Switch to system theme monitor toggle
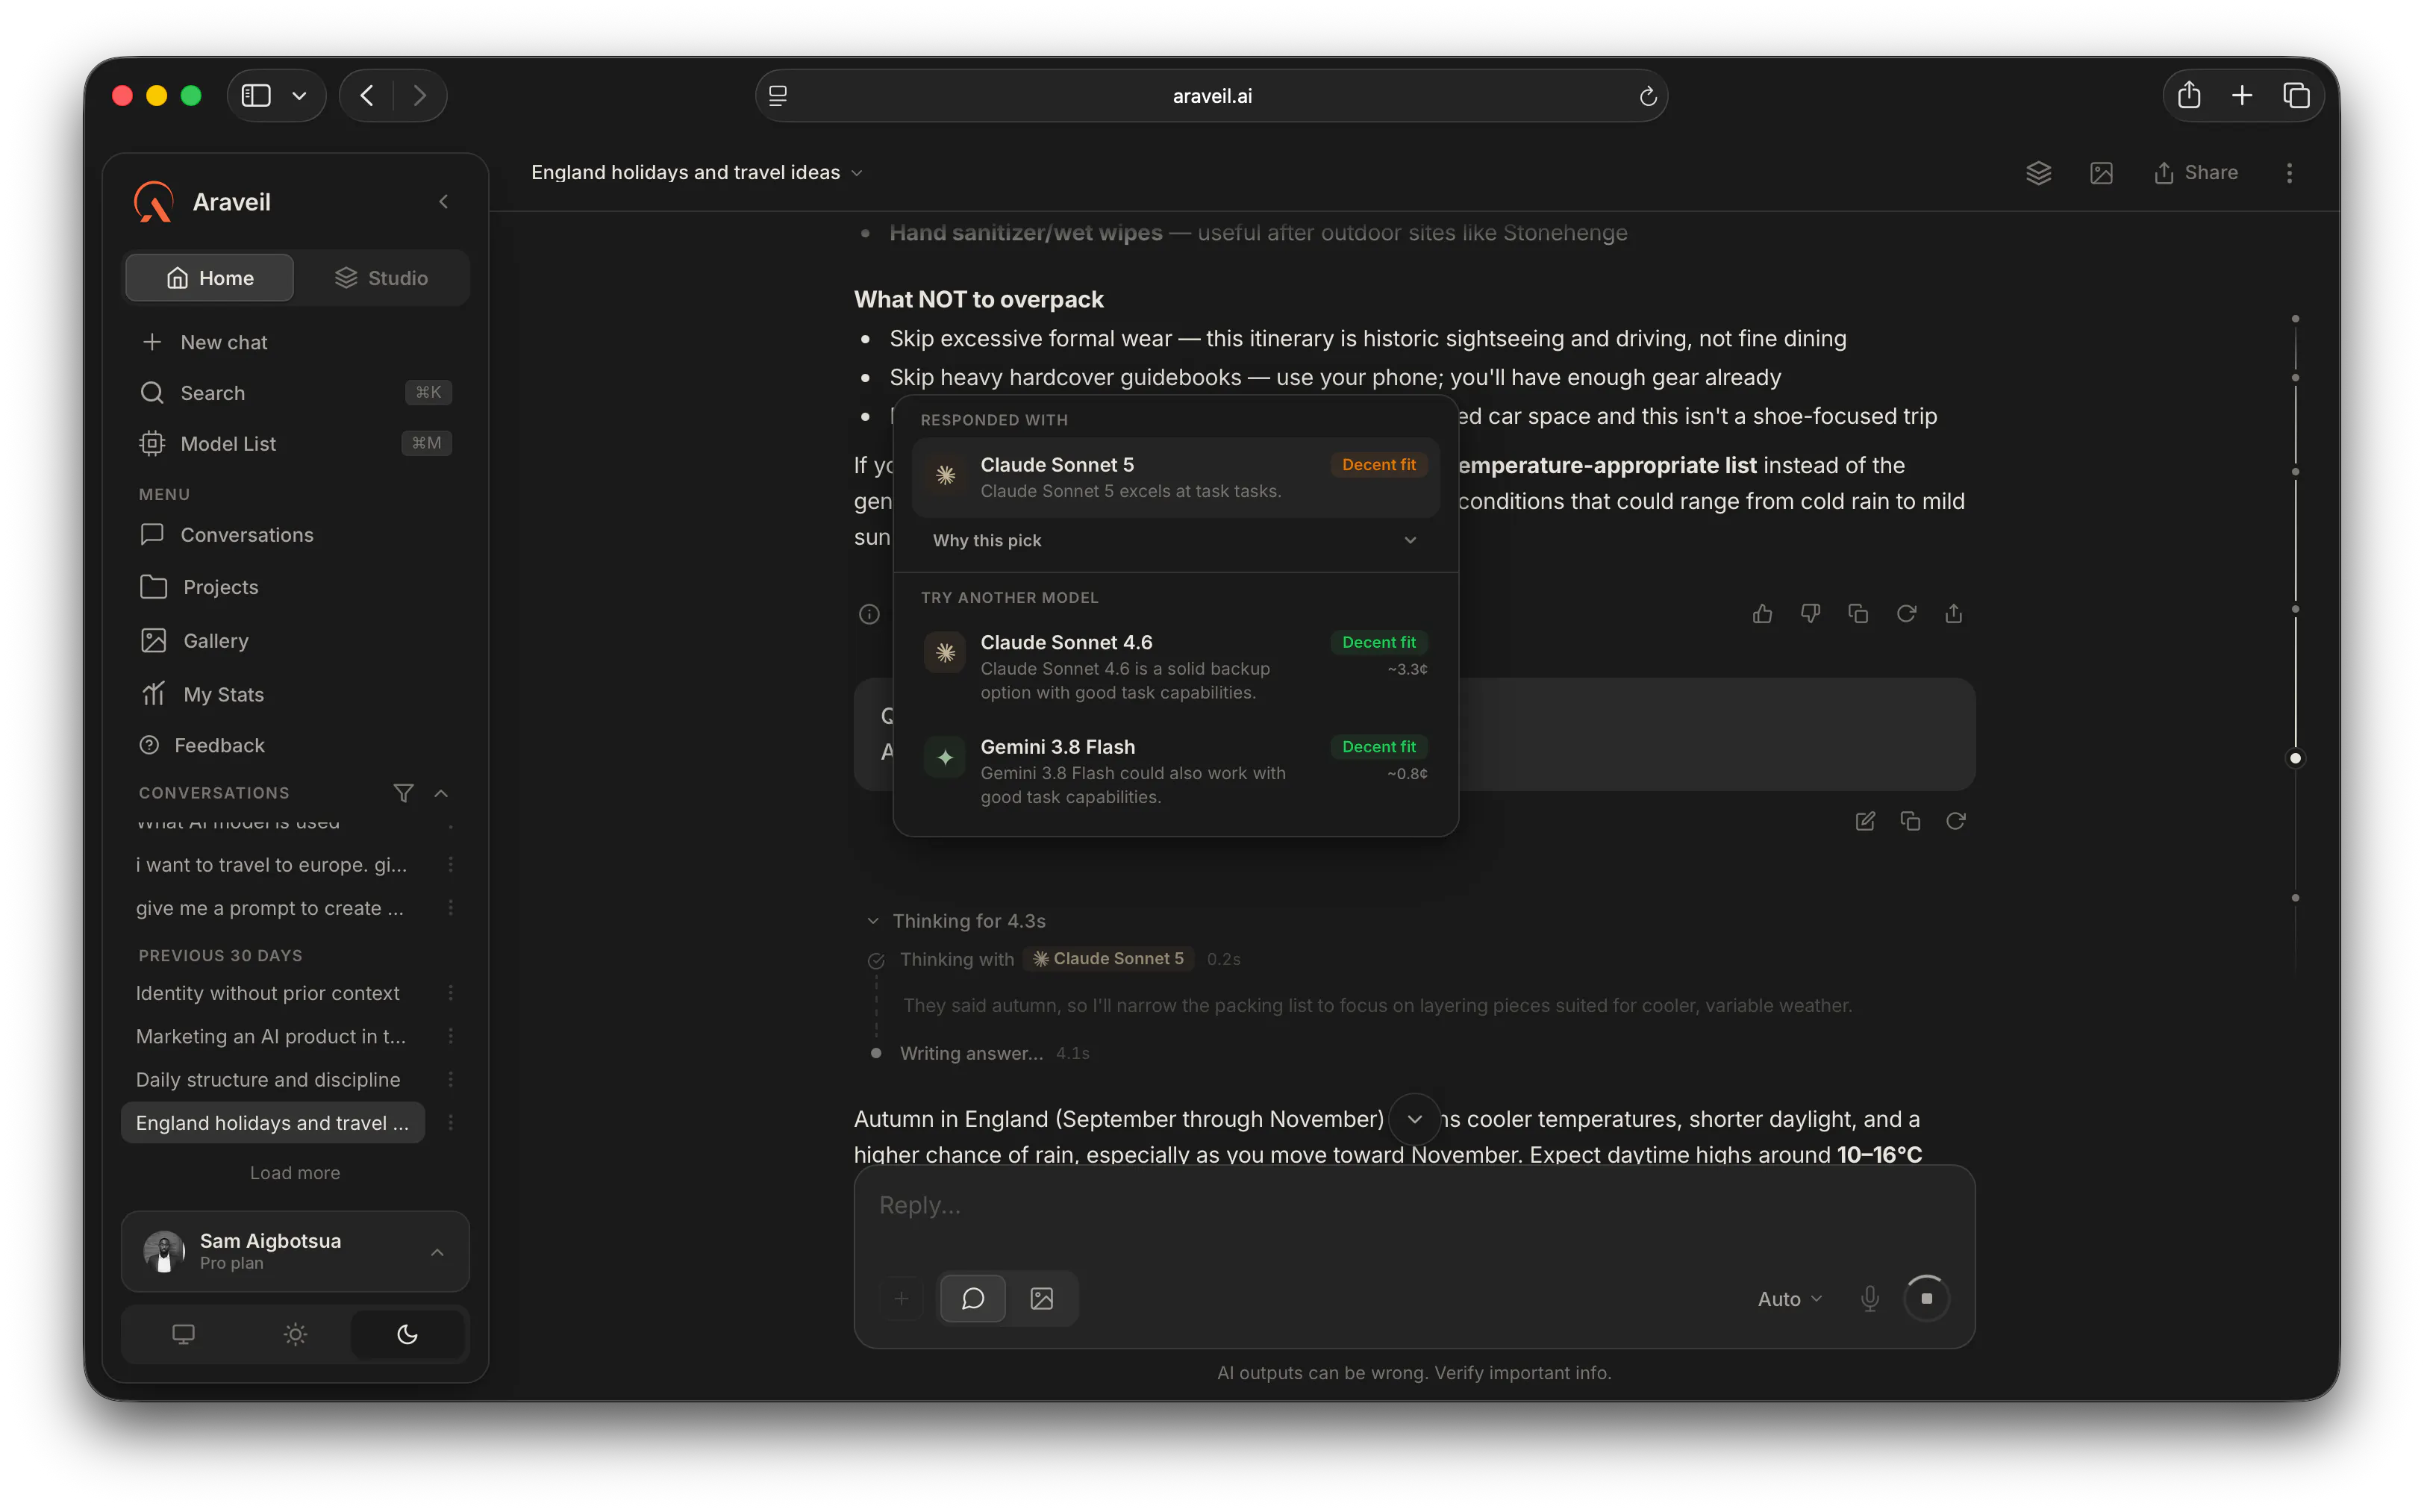2424x1512 pixels. (x=183, y=1334)
